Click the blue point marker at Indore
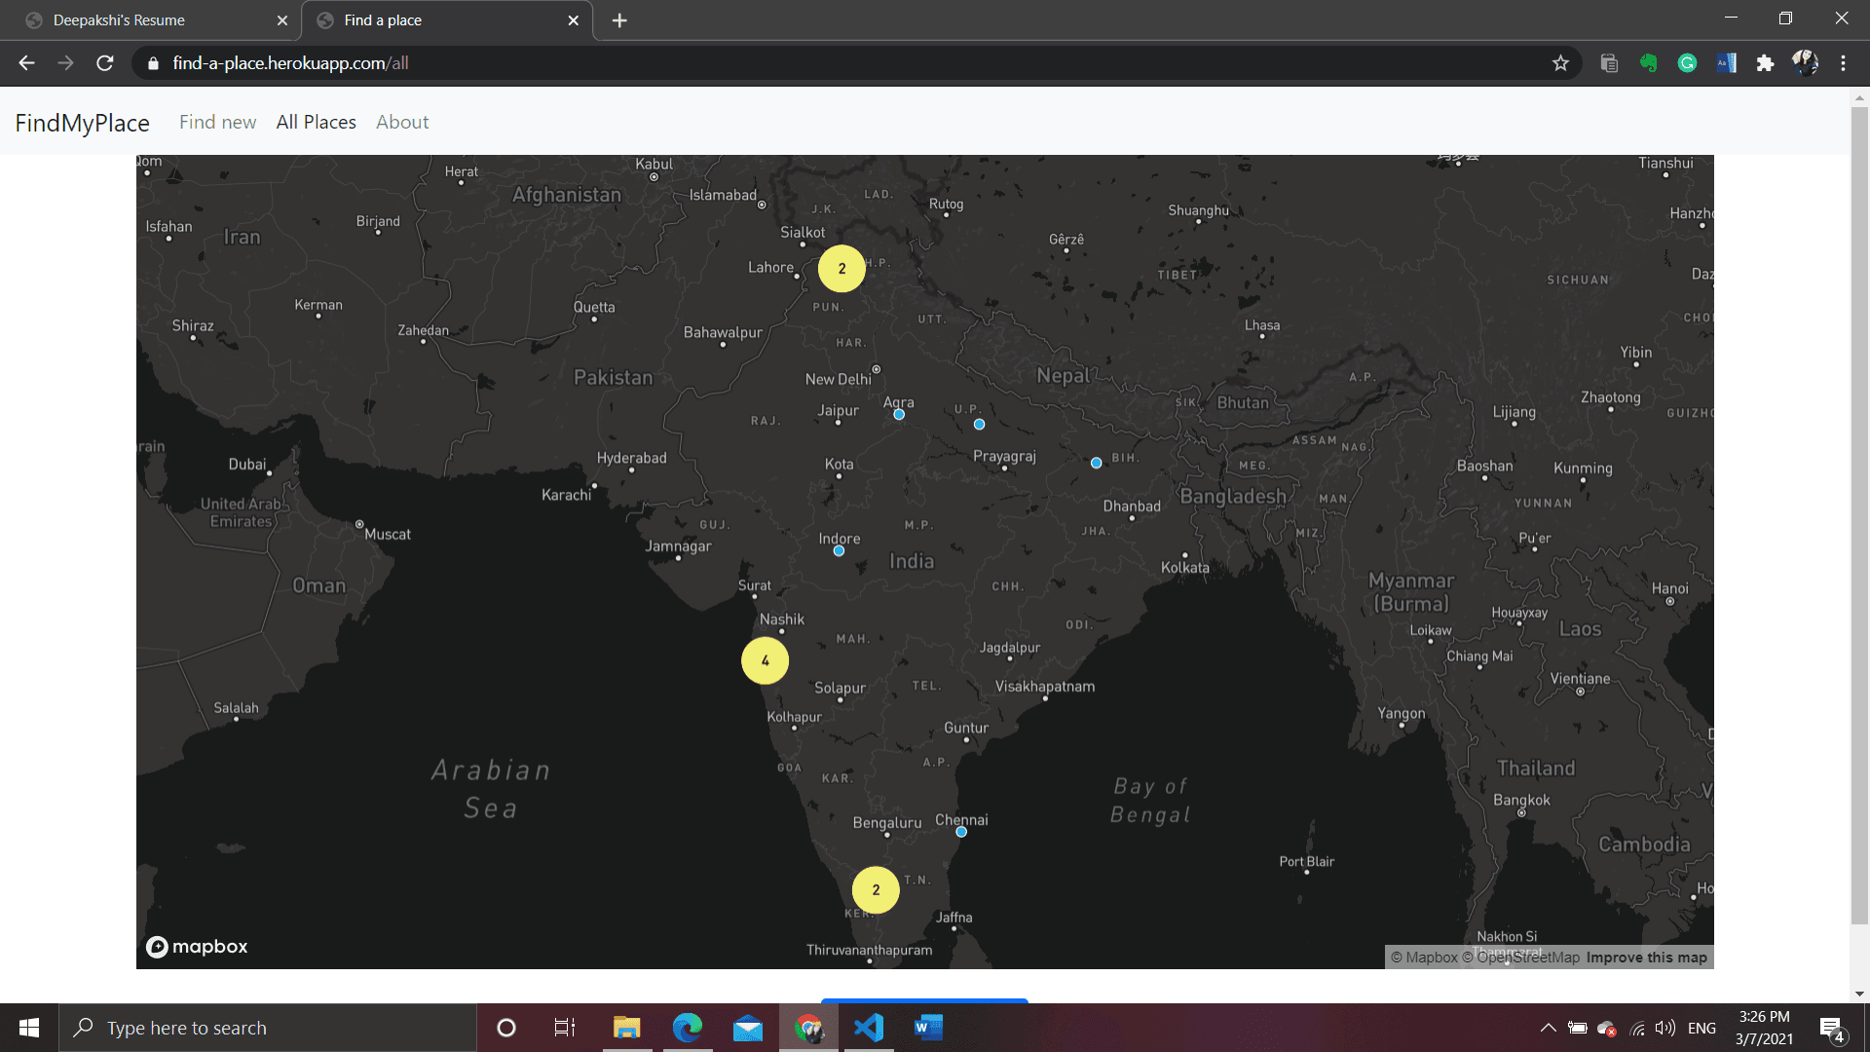1870x1052 pixels. coord(839,551)
